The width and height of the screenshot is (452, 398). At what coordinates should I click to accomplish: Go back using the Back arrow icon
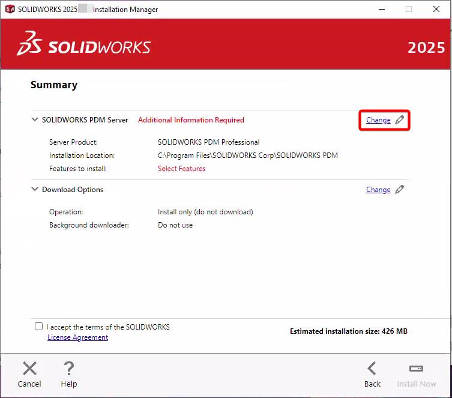pos(372,369)
